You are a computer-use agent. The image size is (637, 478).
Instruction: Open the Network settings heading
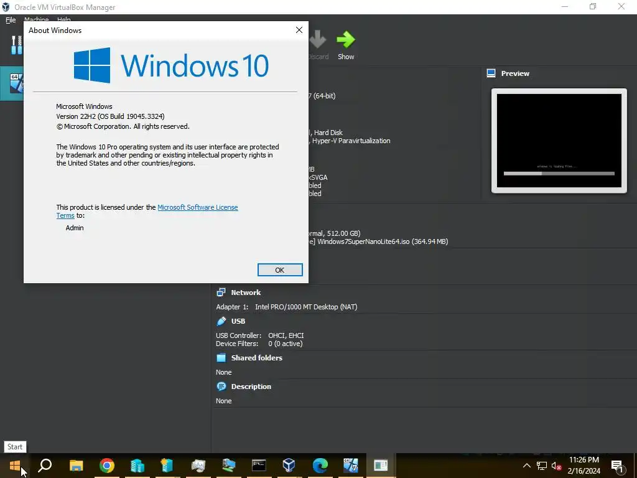pos(246,293)
